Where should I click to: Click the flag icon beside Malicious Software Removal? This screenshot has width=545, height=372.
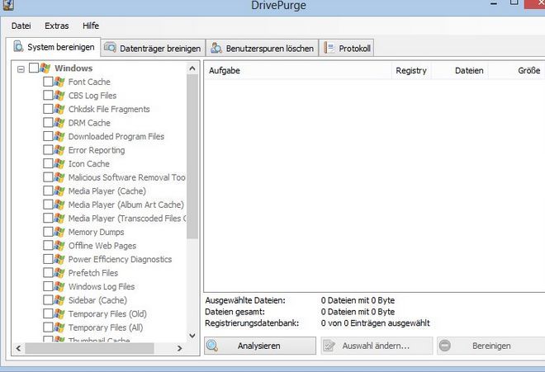click(59, 177)
